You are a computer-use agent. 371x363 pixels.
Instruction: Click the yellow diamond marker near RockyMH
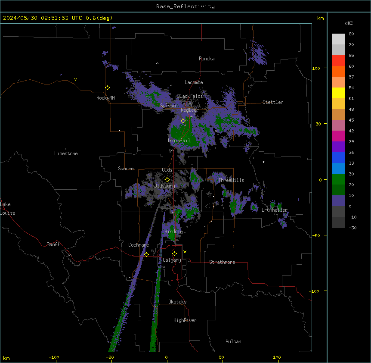107,88
